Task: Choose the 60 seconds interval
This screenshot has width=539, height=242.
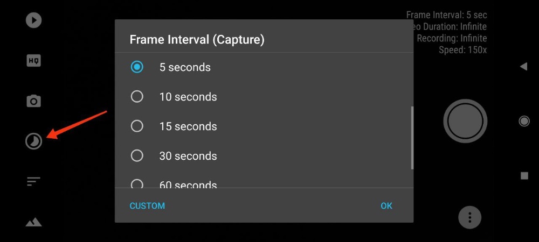Action: click(137, 184)
